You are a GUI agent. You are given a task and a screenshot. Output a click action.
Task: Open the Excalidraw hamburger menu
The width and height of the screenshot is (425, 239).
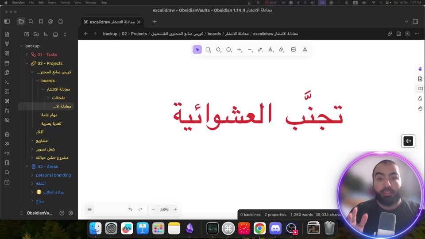pos(89,209)
